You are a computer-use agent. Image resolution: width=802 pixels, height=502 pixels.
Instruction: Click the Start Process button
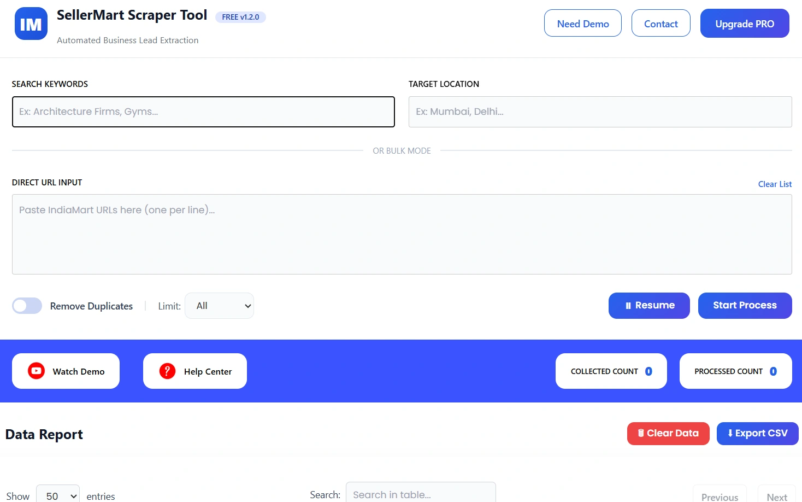tap(745, 305)
